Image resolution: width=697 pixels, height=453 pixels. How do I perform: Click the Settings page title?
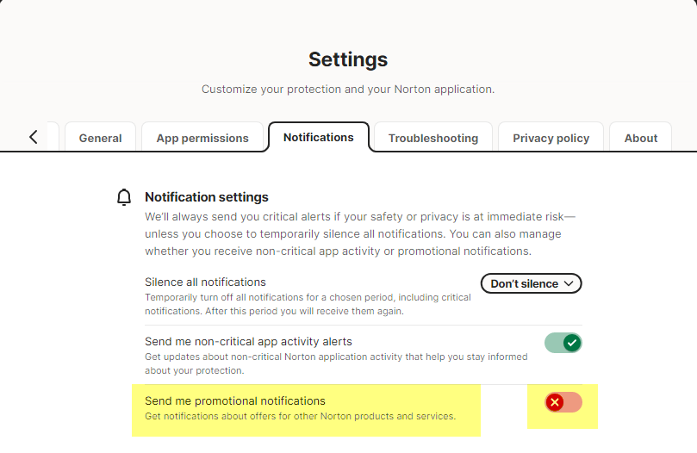pos(348,59)
